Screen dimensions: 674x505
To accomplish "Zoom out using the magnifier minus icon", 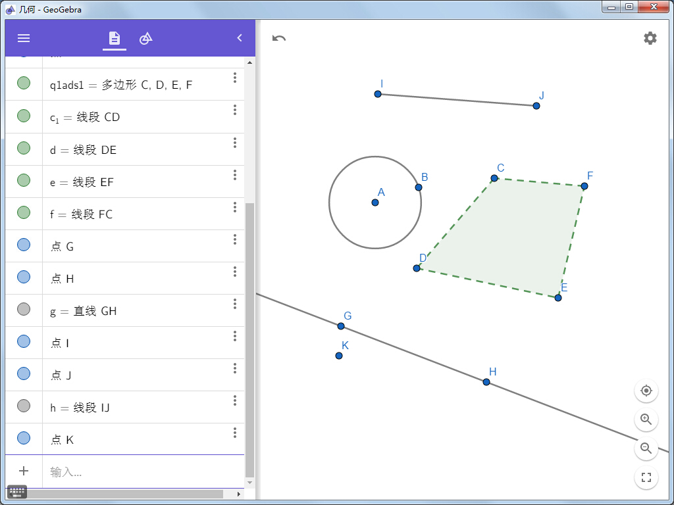I will [x=646, y=449].
